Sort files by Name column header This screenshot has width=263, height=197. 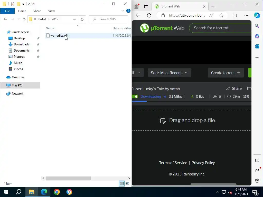click(x=50, y=28)
